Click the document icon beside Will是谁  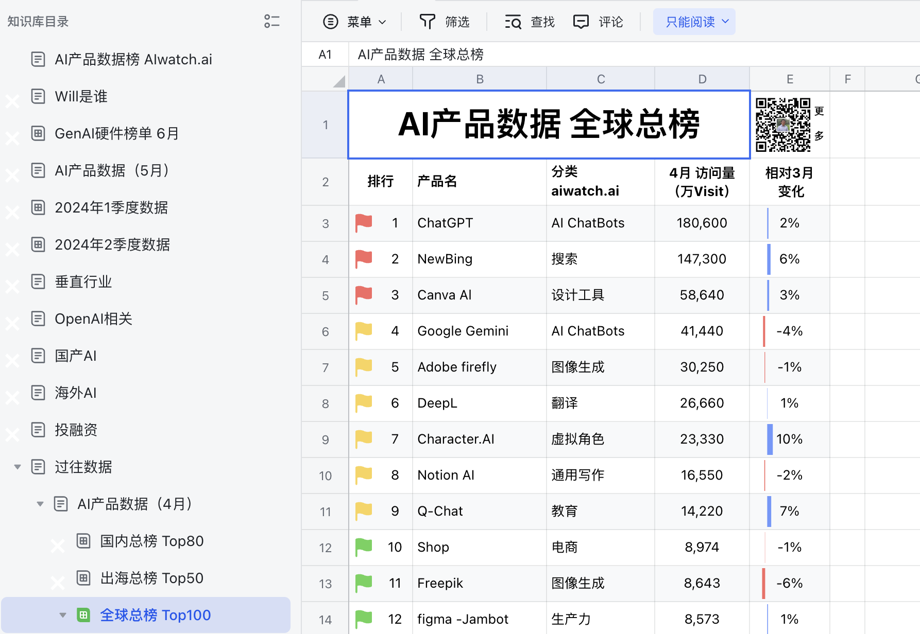point(38,96)
